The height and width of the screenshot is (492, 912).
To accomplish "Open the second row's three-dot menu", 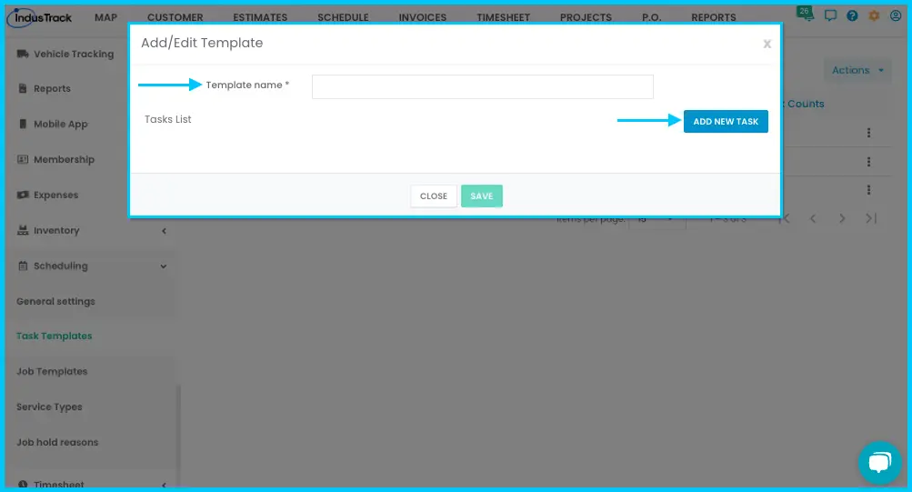I will (x=868, y=162).
